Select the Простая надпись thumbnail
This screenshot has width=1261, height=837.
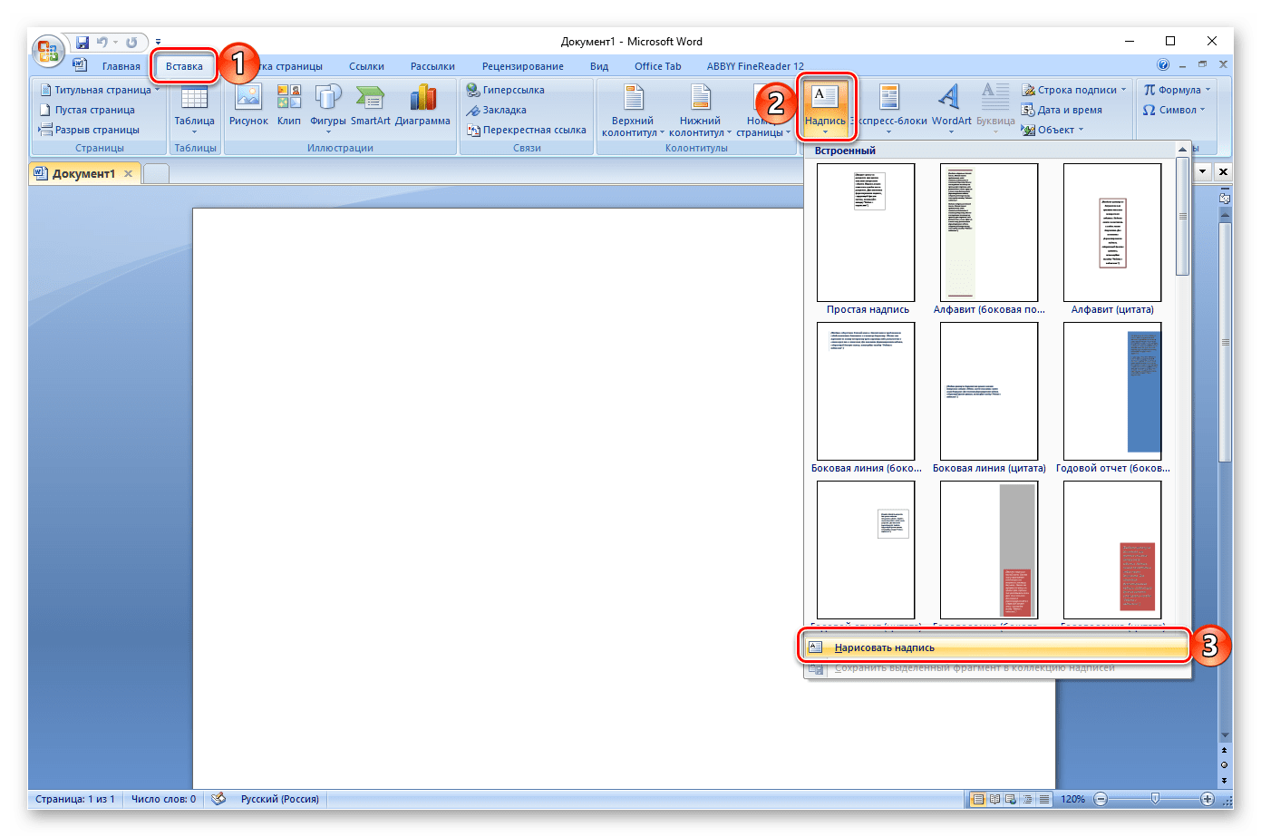click(866, 232)
